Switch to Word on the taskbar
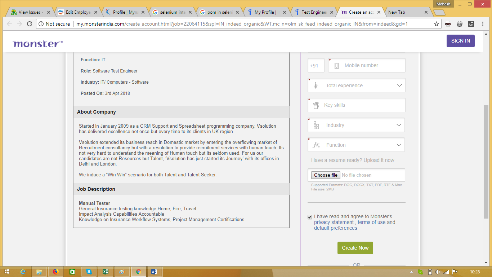Image resolution: width=492 pixels, height=277 pixels. [155, 272]
